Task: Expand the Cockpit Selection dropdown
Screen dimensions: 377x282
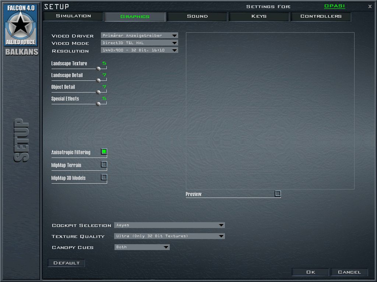Action: click(169, 225)
